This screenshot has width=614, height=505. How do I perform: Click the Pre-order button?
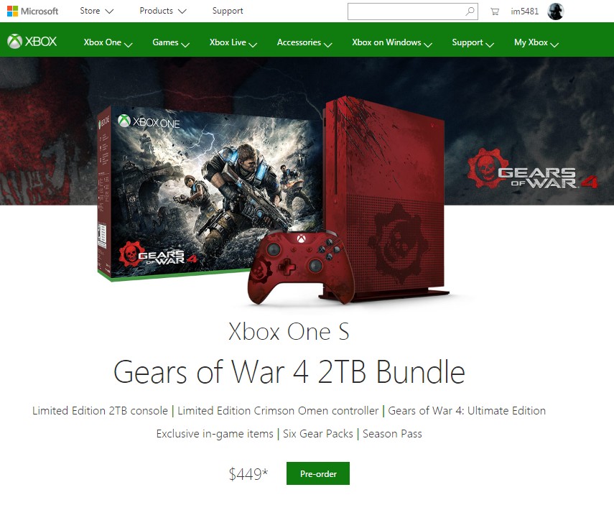(318, 473)
